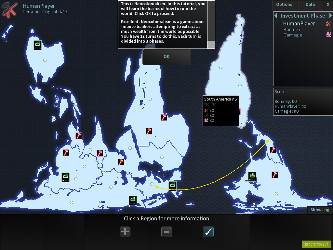Open the Options menu
The image size is (333, 250).
coord(284,5)
